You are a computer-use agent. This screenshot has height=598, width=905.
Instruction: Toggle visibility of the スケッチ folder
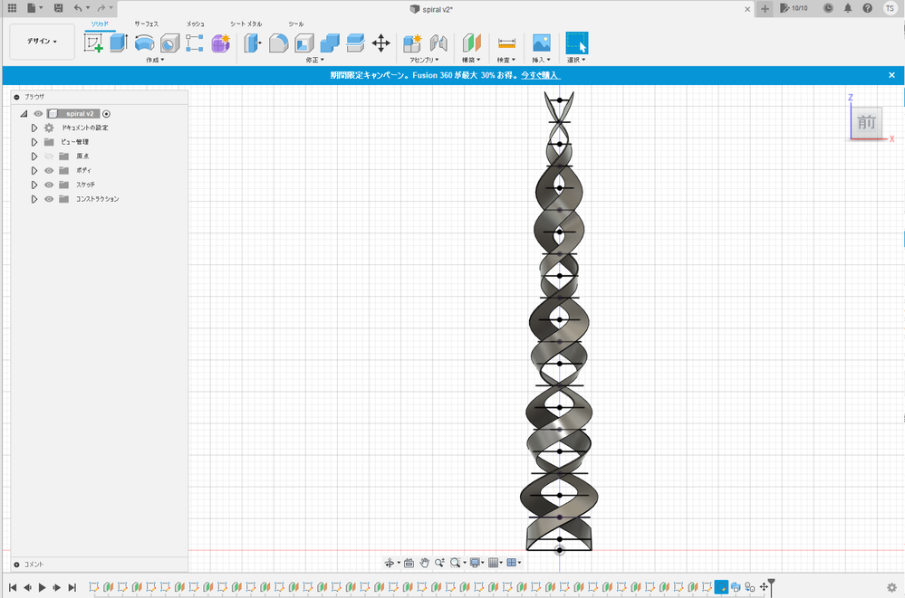click(x=49, y=185)
